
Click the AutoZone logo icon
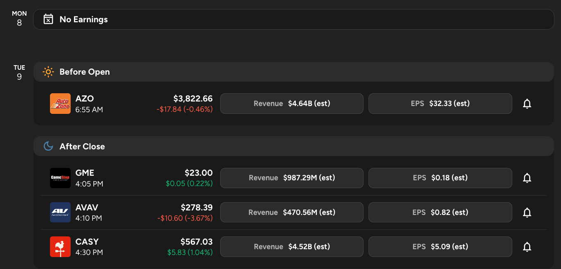coord(60,104)
